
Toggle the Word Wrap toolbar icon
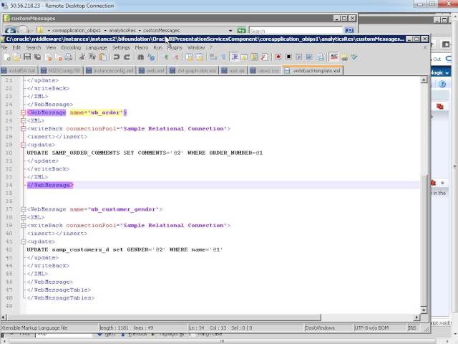pos(213,57)
